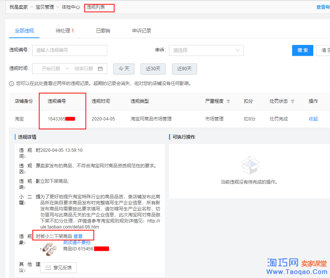Switch to the 已撤销 tab

pos(103,31)
